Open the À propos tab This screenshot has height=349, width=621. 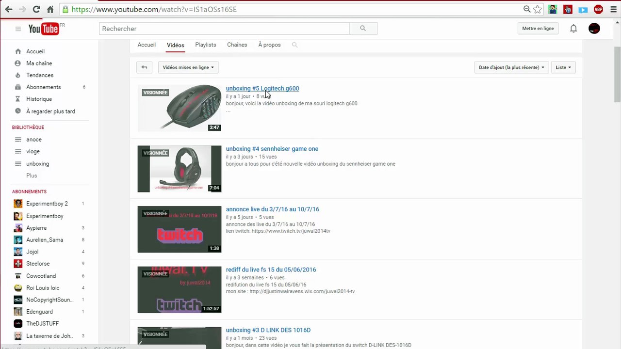(x=269, y=45)
